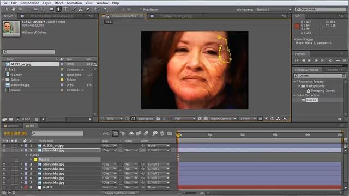The height and width of the screenshot is (196, 349).
Task: Hide layer 3 starushka.jpg eye icon
Action: tap(4, 164)
